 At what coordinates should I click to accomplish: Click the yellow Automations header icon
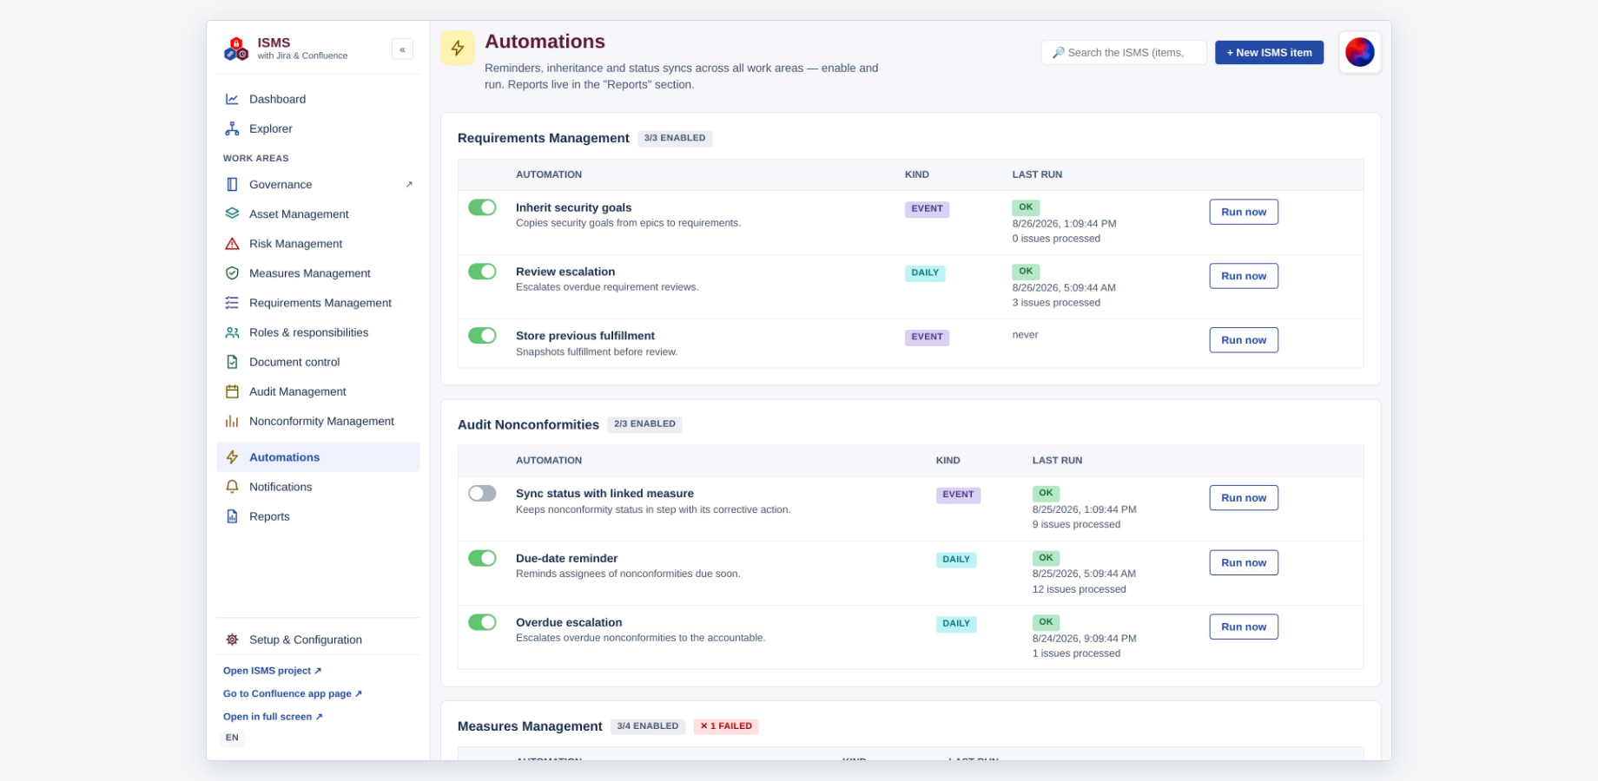pyautogui.click(x=458, y=49)
